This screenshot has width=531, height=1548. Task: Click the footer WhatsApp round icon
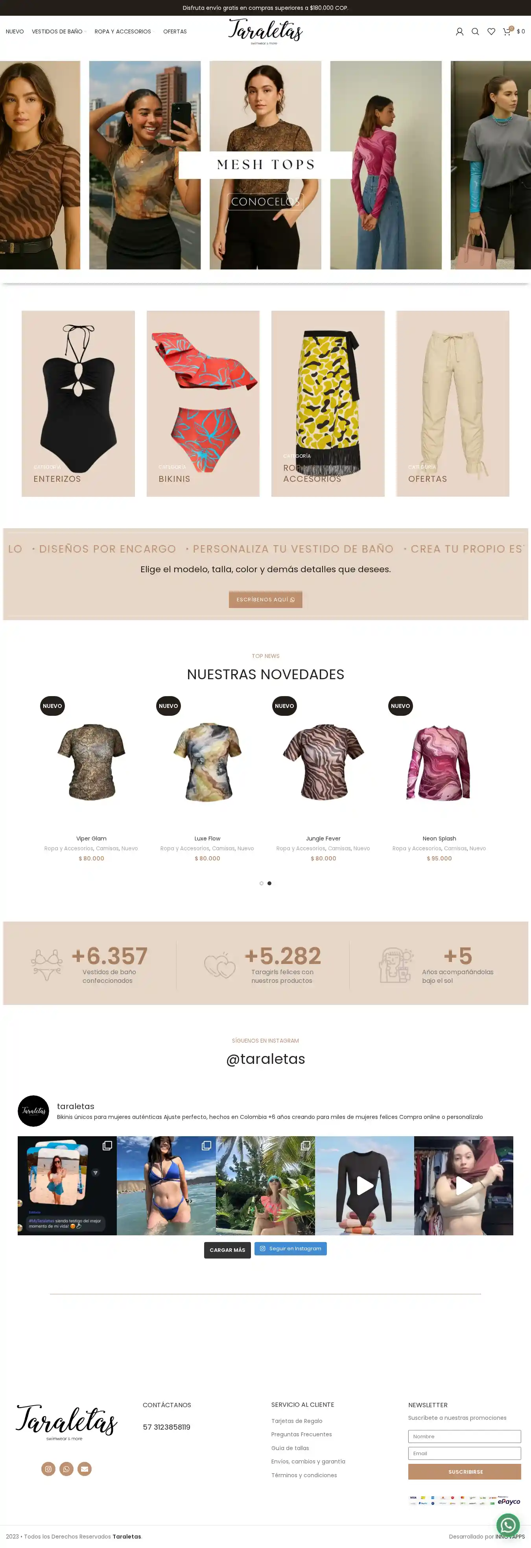pos(67,1469)
